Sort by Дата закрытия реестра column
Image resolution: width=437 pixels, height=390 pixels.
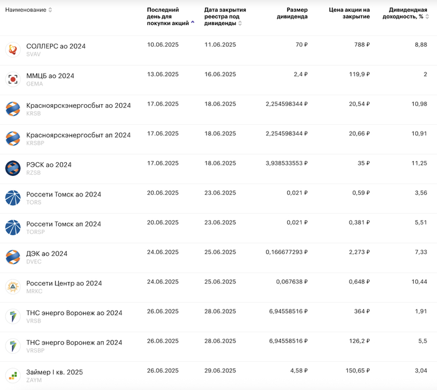(x=225, y=16)
